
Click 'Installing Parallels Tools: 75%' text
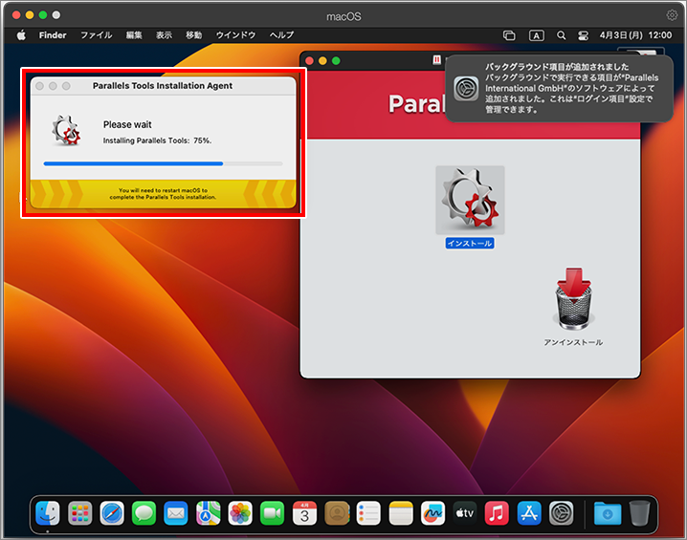[x=157, y=140]
